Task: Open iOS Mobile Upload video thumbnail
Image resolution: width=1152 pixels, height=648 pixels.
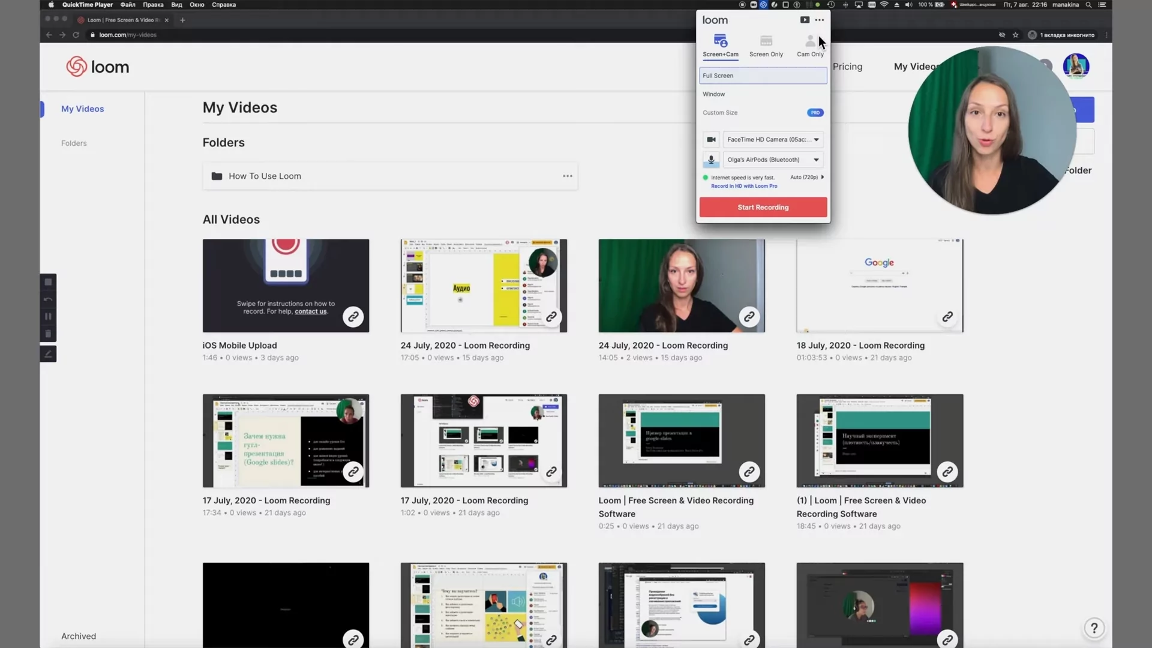Action: tap(286, 286)
